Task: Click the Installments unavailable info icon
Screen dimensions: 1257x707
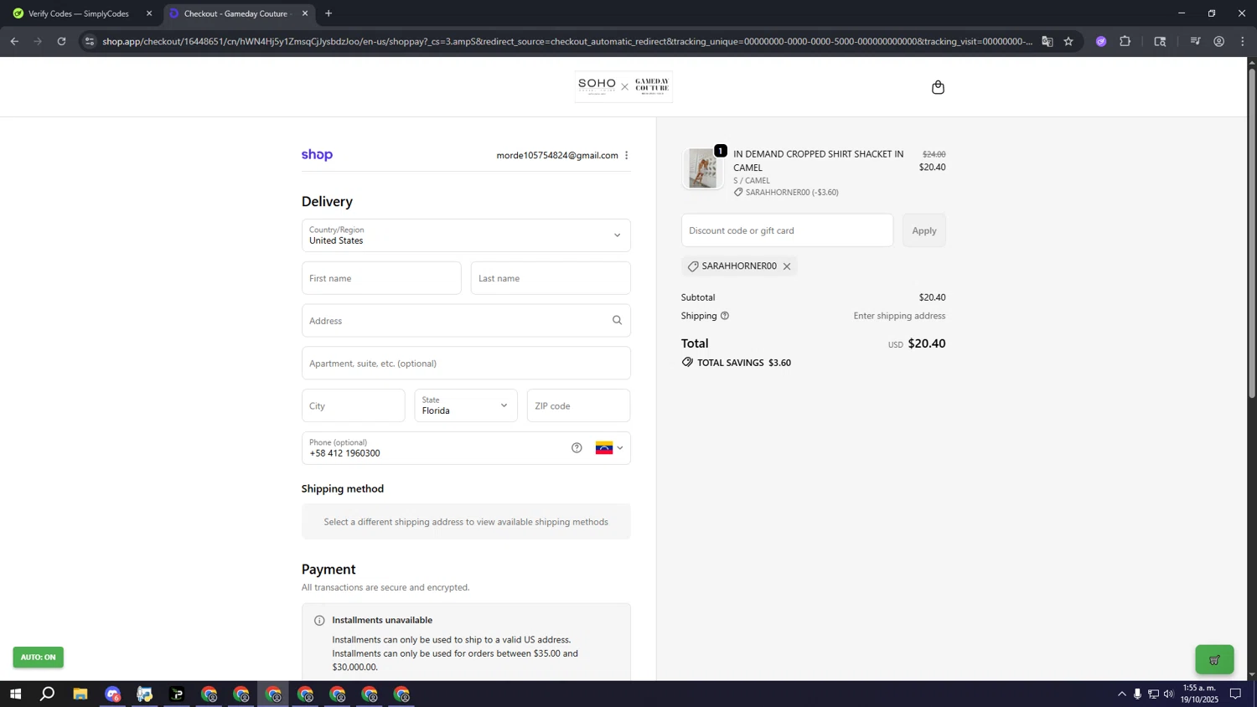Action: coord(319,621)
